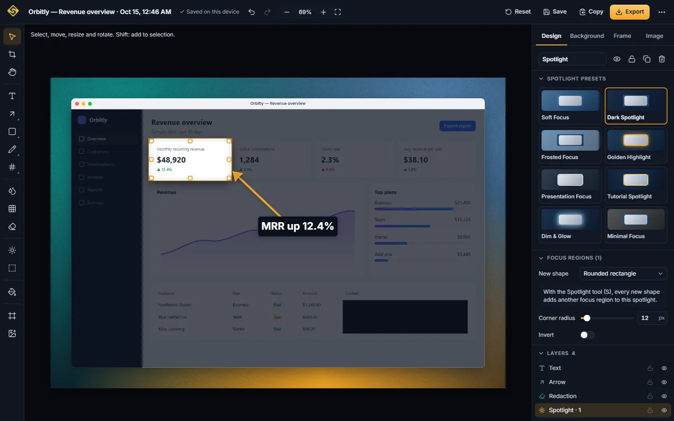Screen dimensions: 674x421
Task: Select the Design tab
Action: [551, 36]
